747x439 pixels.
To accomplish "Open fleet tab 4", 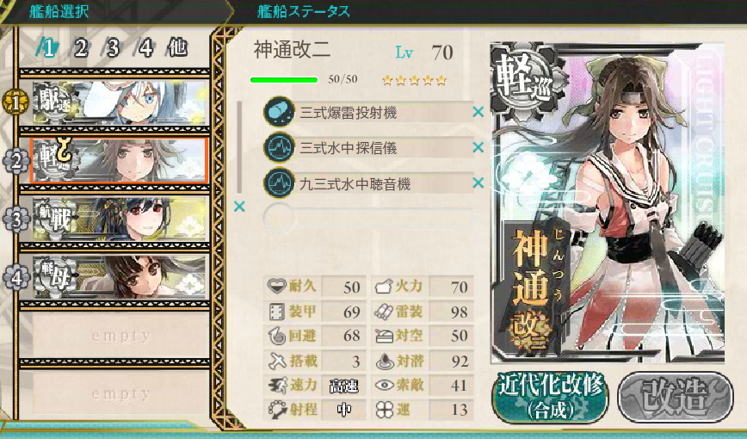I will 145,47.
